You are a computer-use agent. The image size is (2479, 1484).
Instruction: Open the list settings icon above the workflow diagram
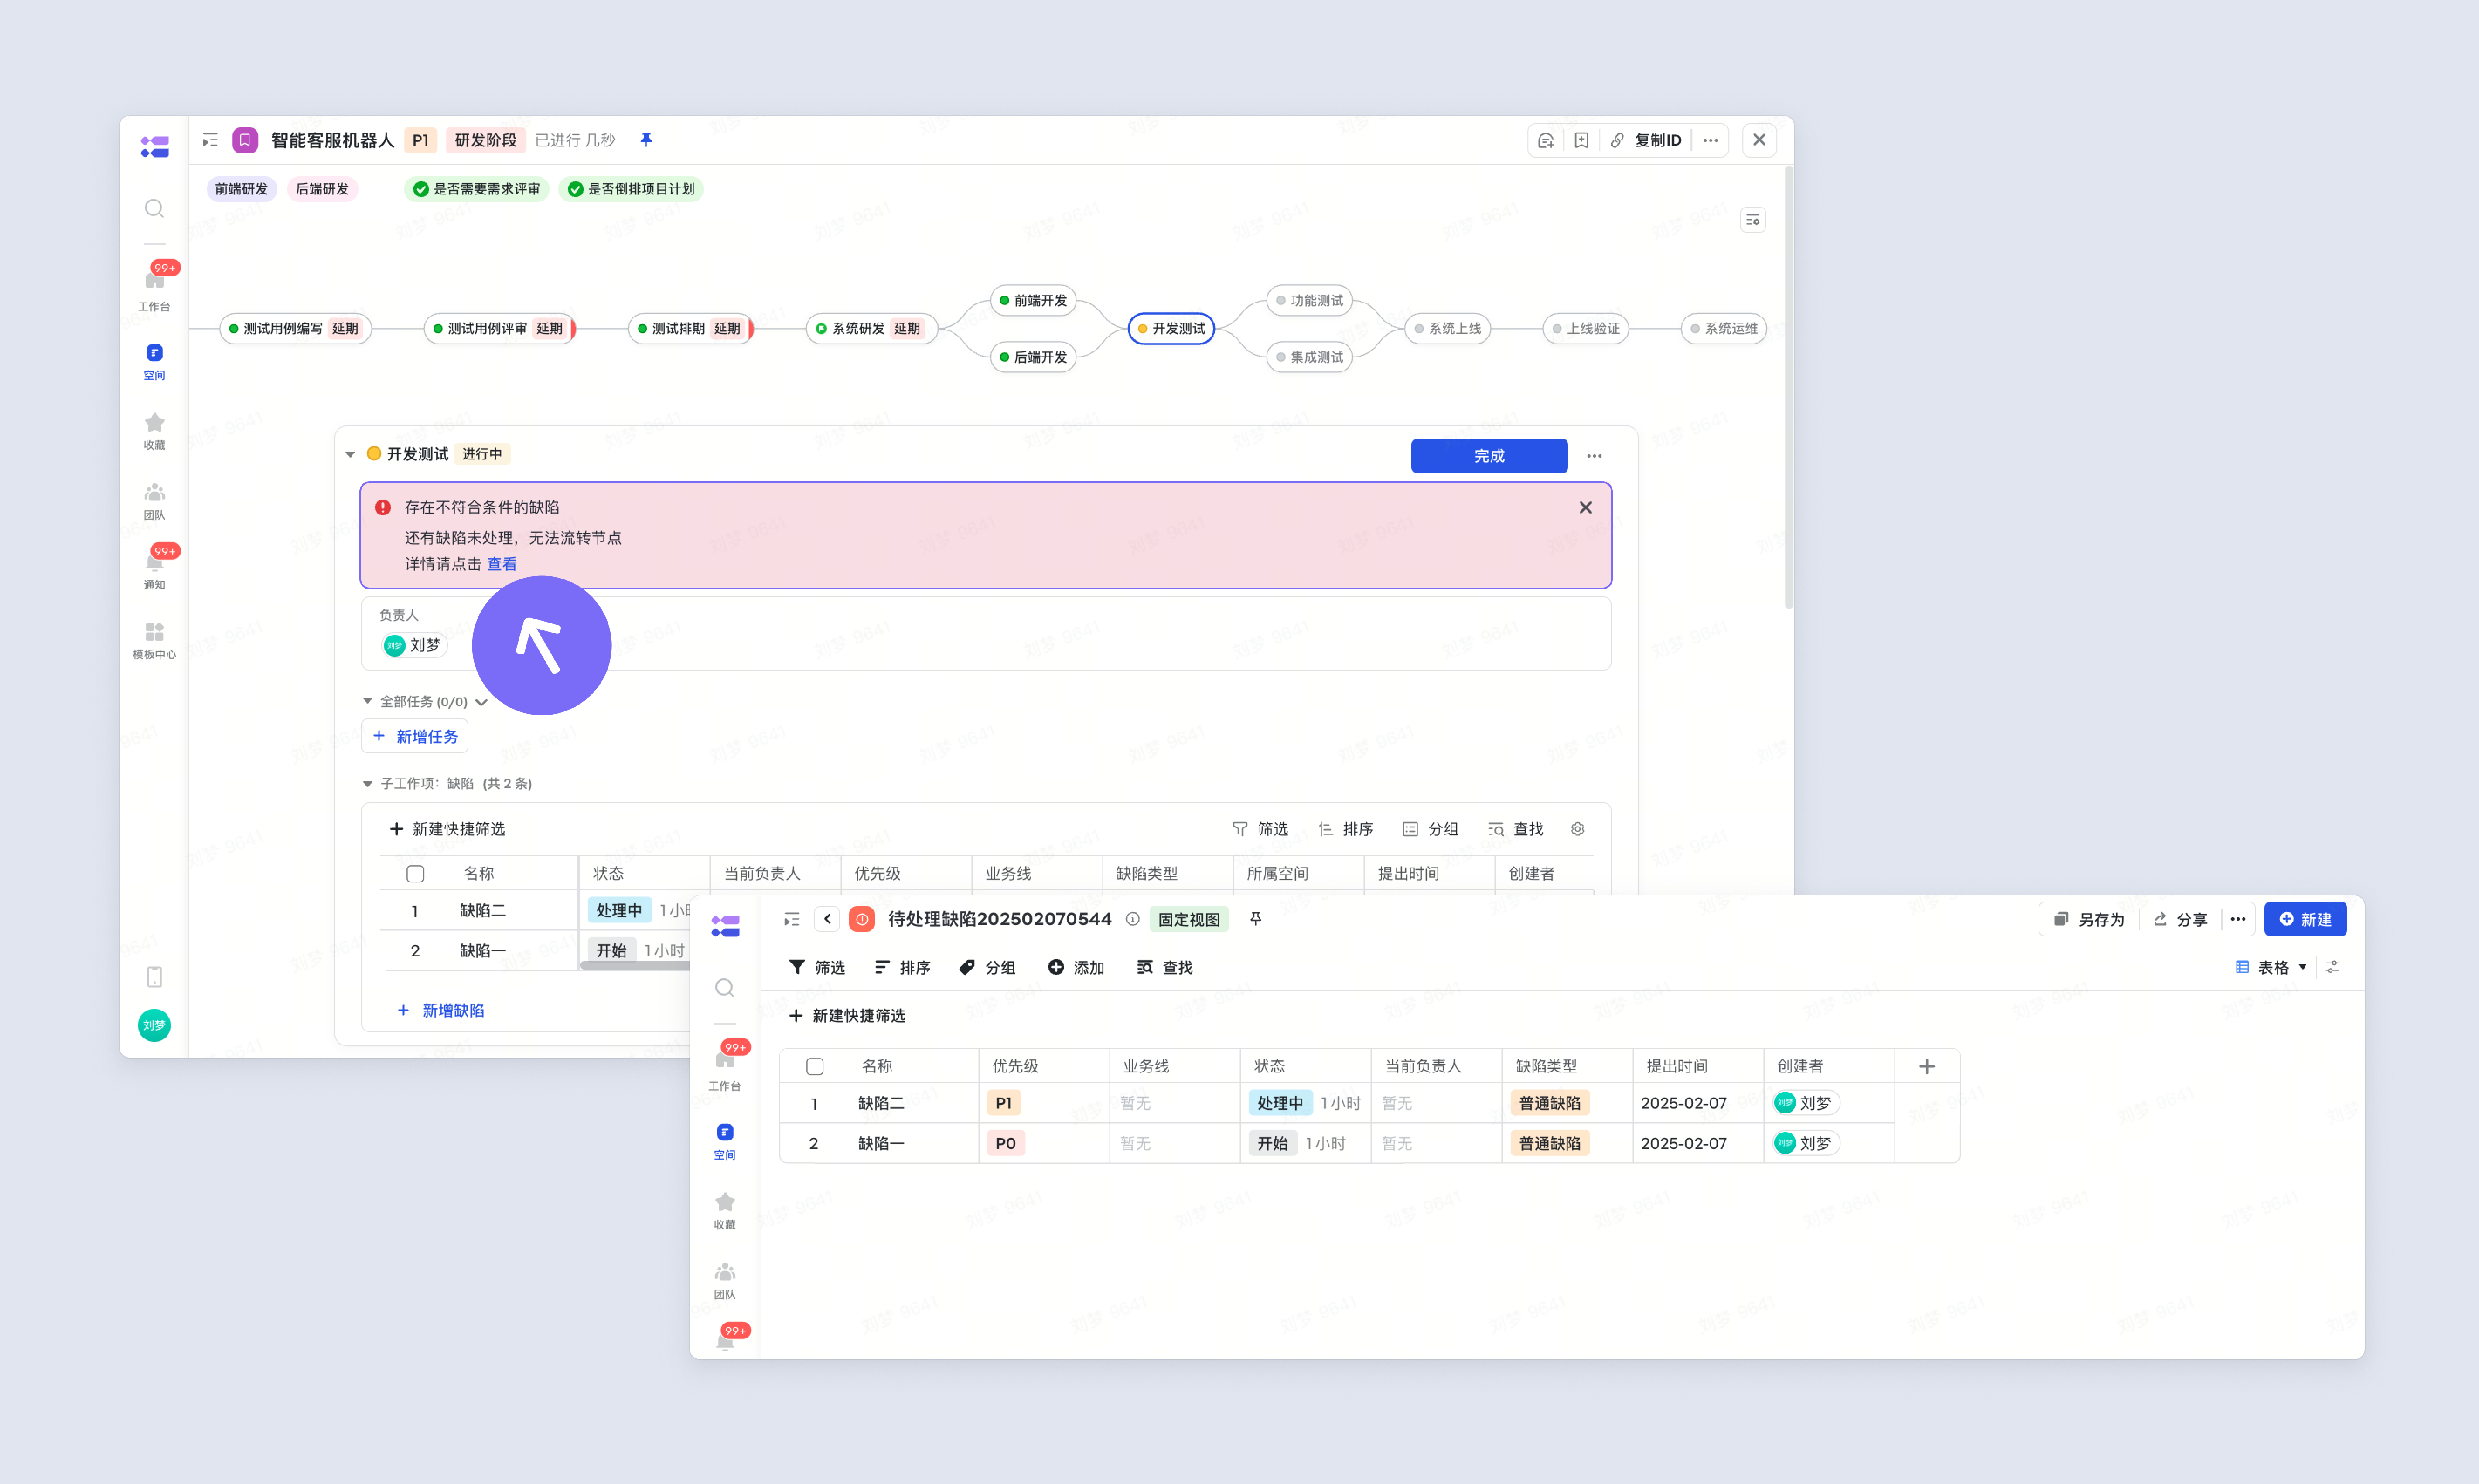1753,220
